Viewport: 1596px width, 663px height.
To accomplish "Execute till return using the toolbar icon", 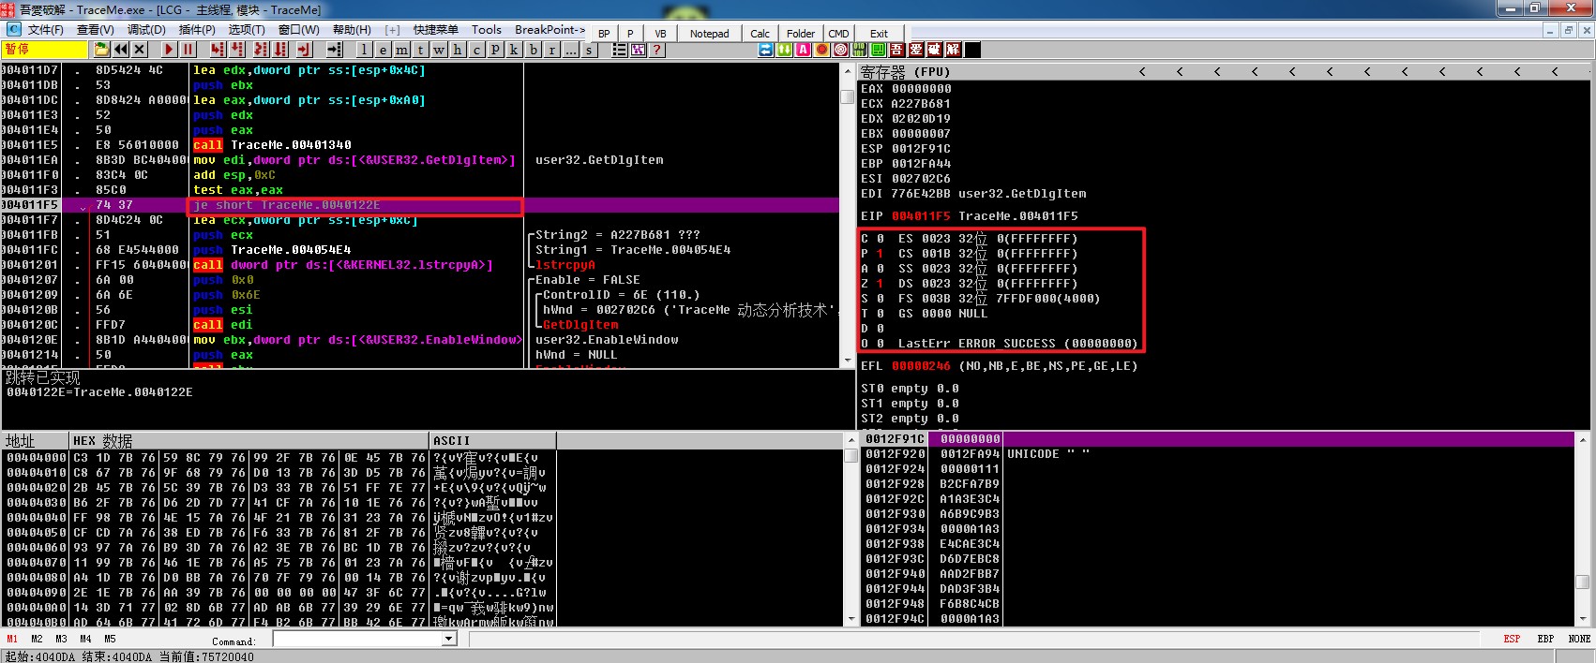I will 304,50.
